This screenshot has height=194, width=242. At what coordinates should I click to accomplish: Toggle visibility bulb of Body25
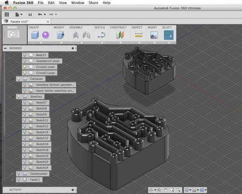pos(24,55)
